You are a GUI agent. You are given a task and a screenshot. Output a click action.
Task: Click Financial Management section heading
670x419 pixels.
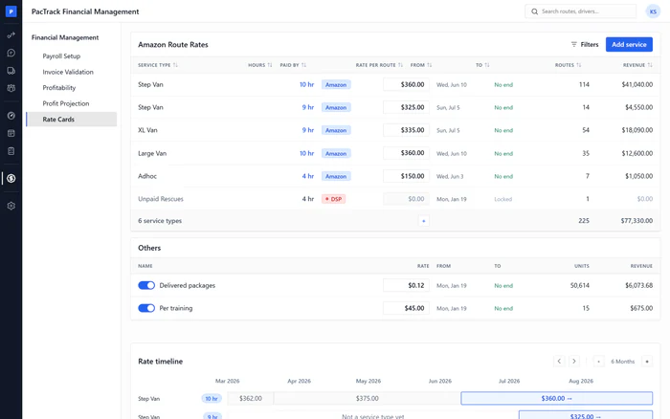65,37
